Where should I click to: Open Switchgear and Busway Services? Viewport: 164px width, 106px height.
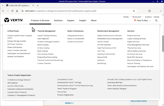140,66
